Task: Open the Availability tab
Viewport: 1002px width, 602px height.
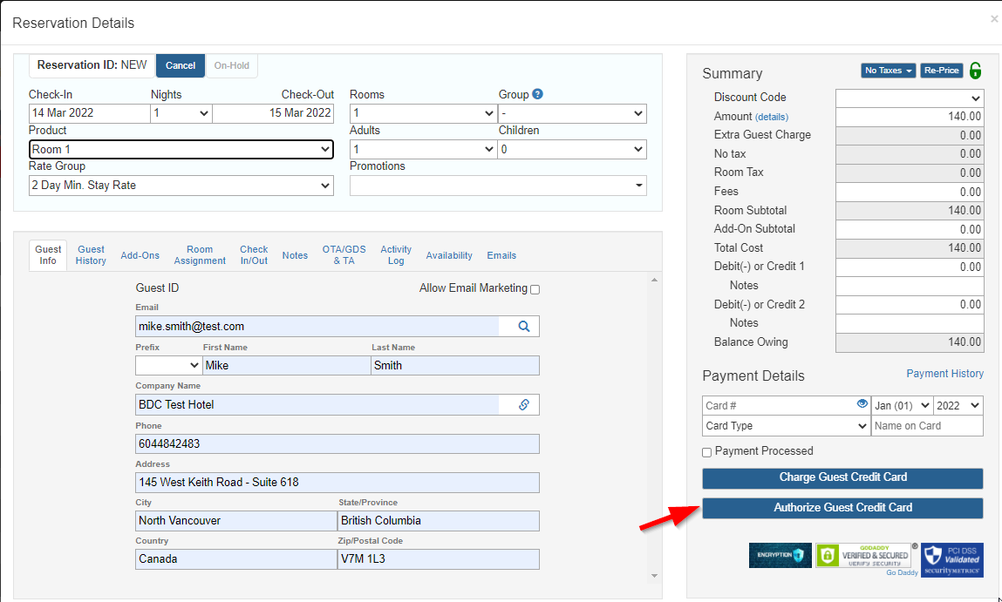Action: (449, 255)
